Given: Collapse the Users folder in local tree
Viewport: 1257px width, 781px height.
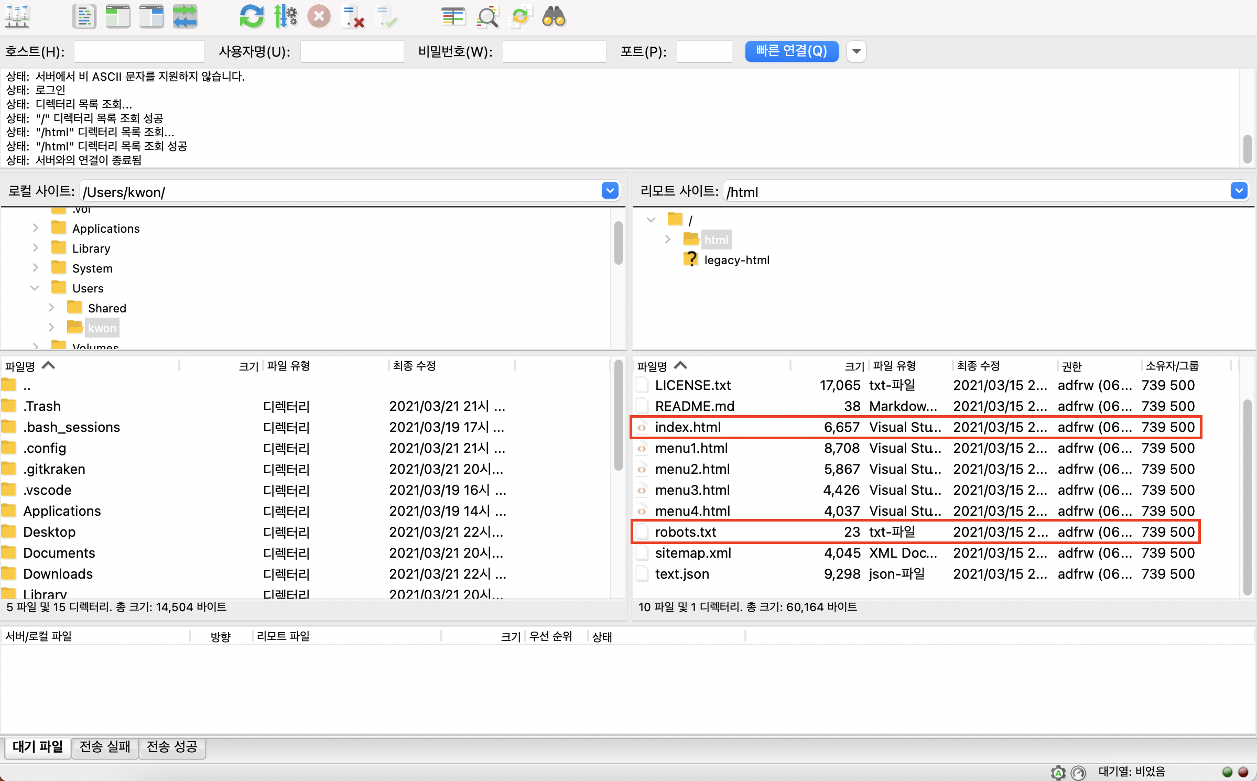Looking at the screenshot, I should click(x=35, y=288).
